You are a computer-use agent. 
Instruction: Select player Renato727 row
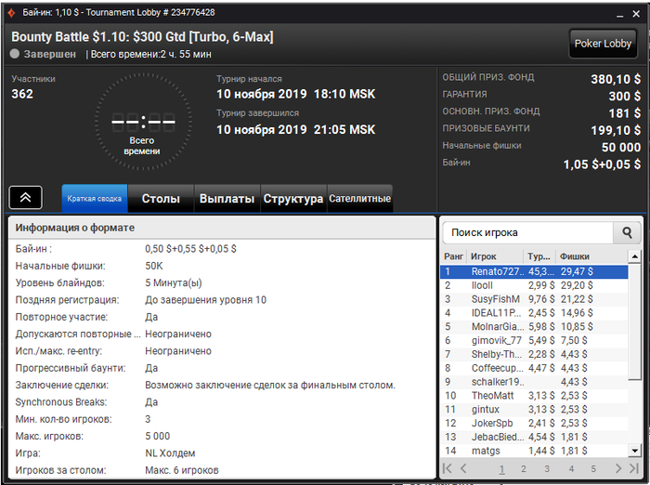click(534, 271)
